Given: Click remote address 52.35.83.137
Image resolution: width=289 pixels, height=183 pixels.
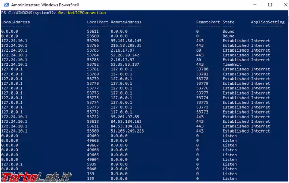Looking at the screenshot, I should (x=125, y=64).
